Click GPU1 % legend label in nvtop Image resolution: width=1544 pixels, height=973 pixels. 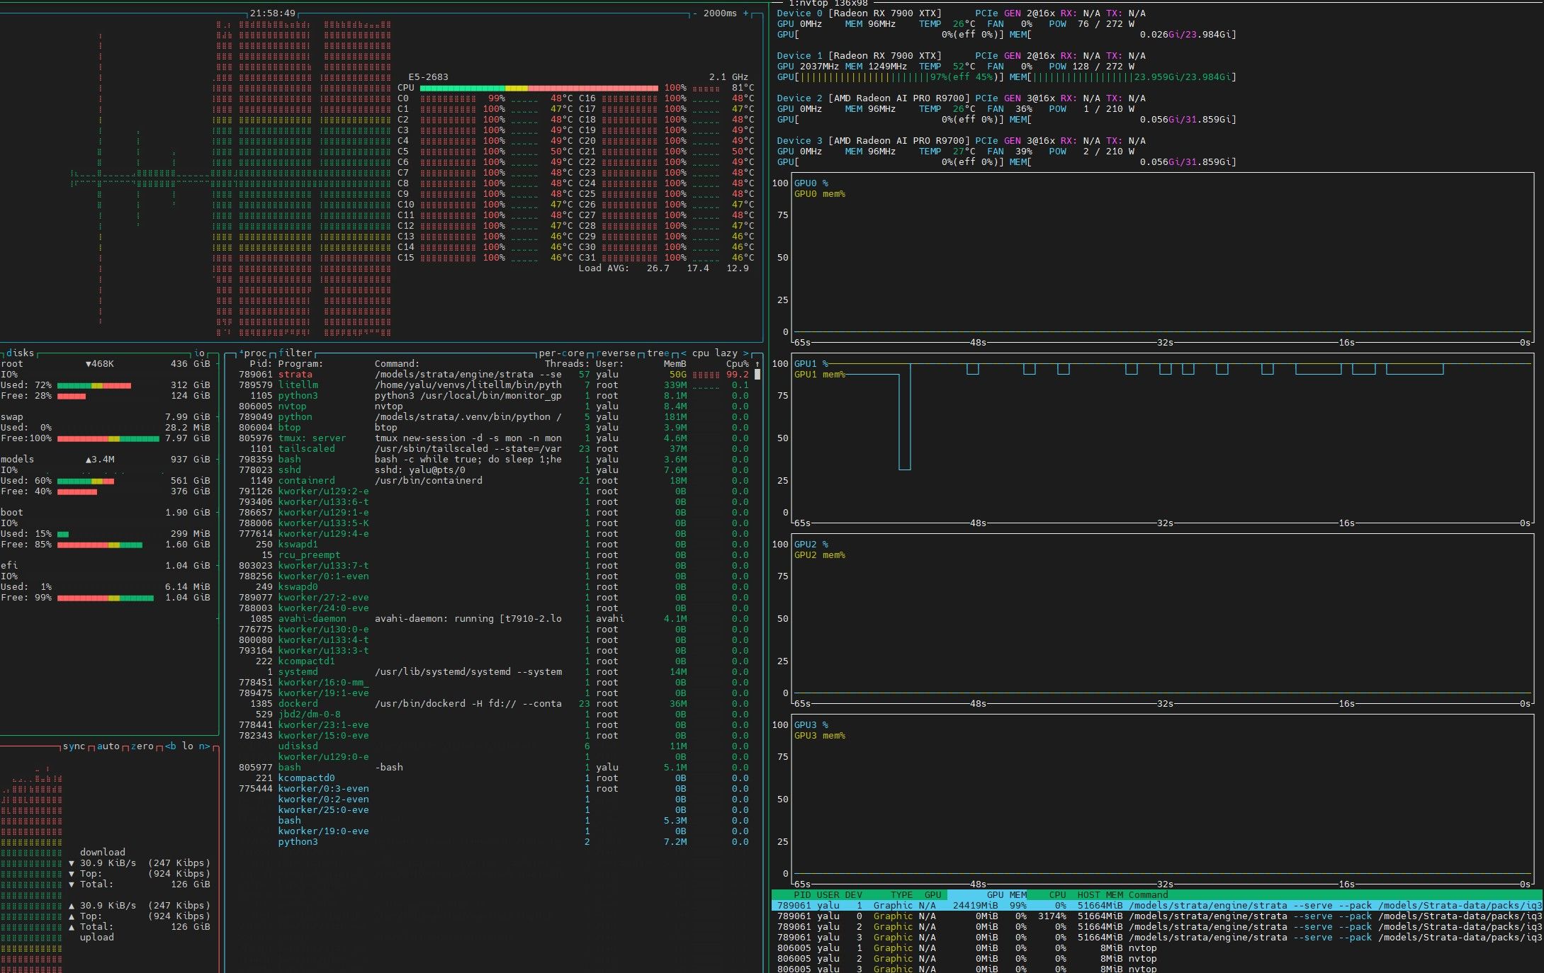(x=811, y=364)
